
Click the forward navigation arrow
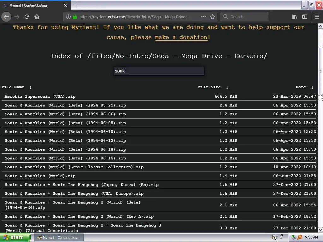coord(17,17)
